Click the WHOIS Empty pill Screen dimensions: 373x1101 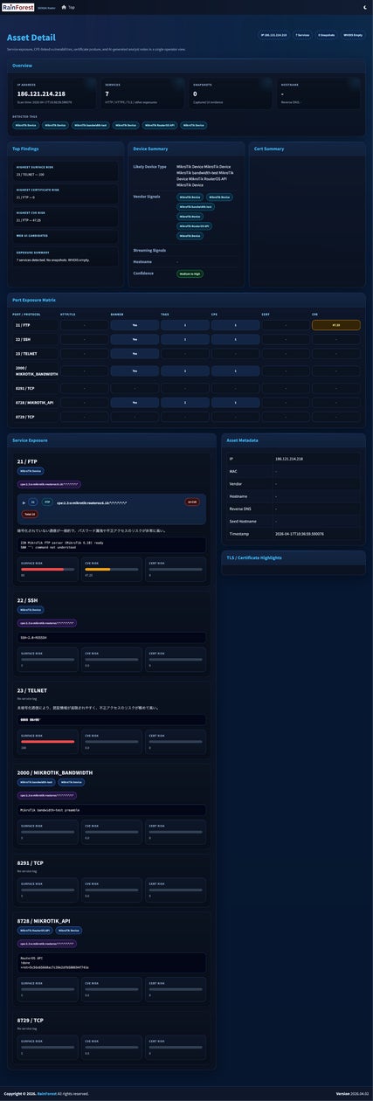[x=353, y=35]
